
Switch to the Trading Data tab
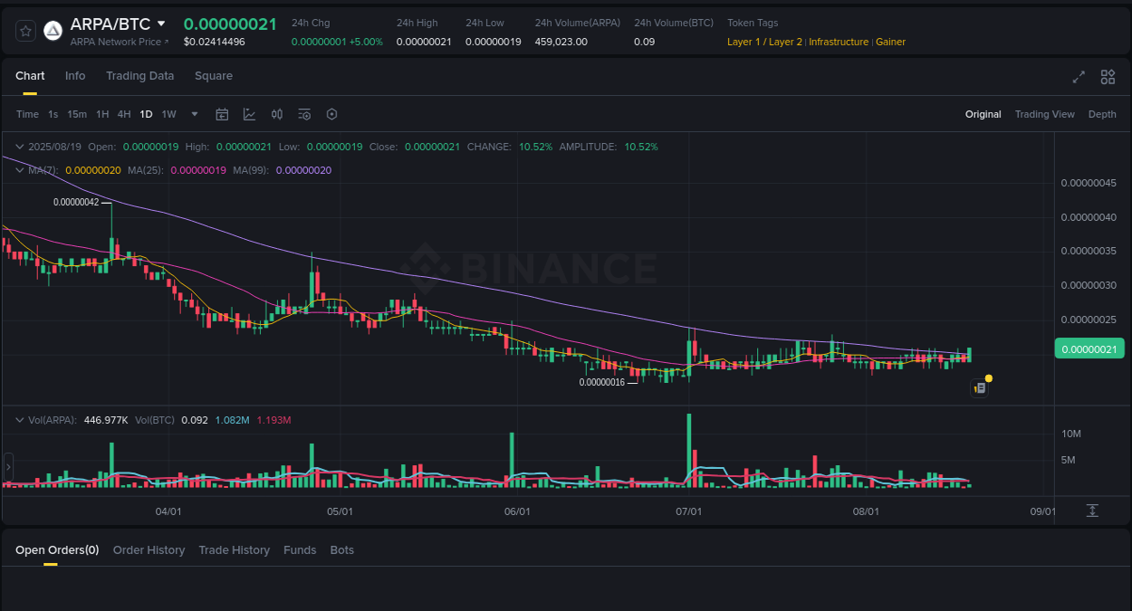click(139, 76)
